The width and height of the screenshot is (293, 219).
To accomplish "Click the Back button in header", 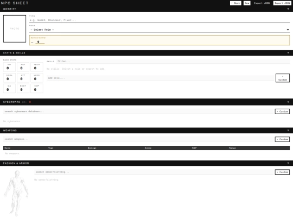I will [235, 3].
